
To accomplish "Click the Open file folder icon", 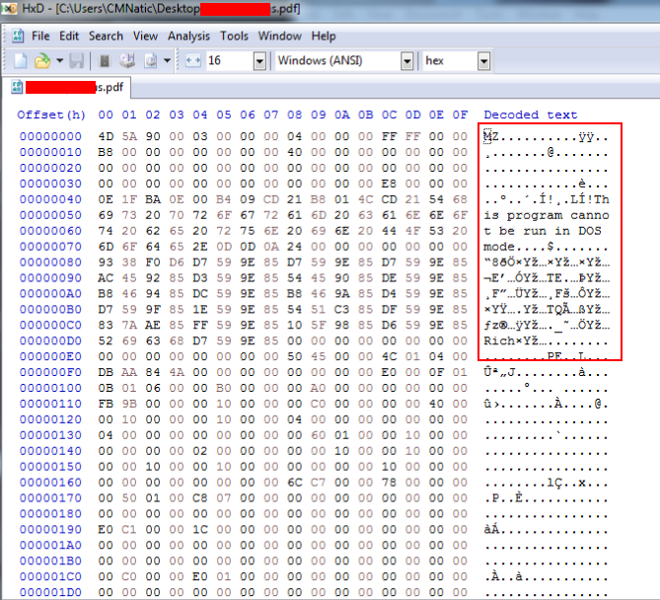I will tap(42, 61).
